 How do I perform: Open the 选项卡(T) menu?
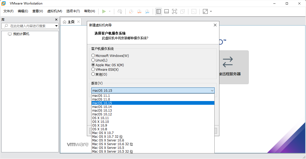(x=73, y=11)
